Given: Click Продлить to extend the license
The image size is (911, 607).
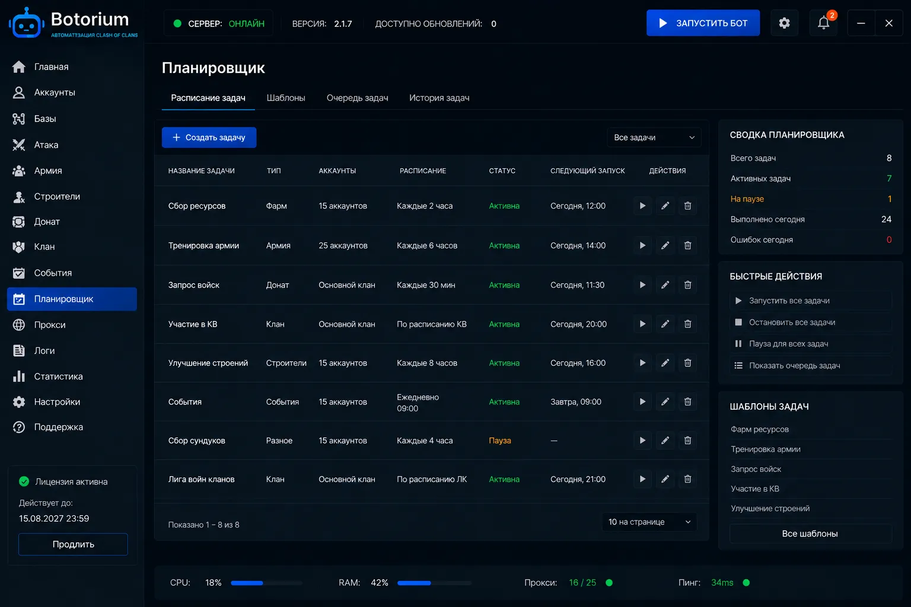Looking at the screenshot, I should pyautogui.click(x=73, y=544).
